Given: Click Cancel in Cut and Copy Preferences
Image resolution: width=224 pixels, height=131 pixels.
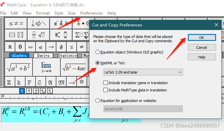Looking at the screenshot, I should click(202, 48).
